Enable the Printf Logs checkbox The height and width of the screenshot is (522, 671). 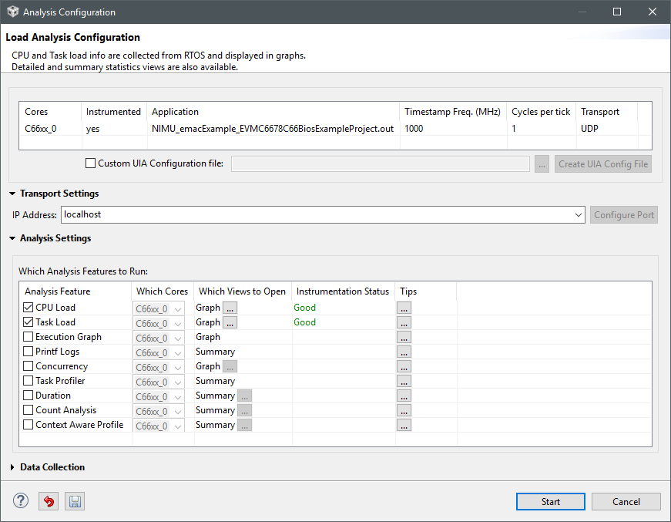pos(29,352)
